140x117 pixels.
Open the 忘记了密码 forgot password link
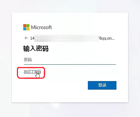pos(32,72)
